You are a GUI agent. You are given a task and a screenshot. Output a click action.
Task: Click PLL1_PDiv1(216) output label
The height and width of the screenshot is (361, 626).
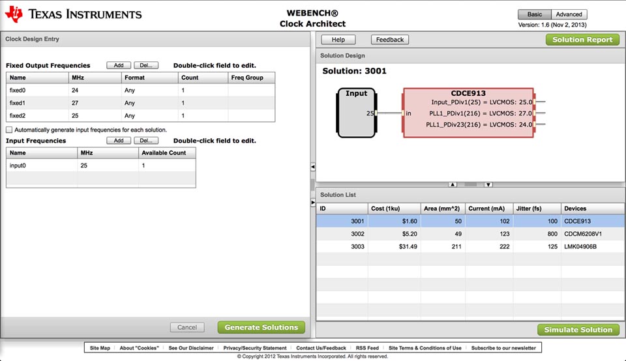pos(481,113)
